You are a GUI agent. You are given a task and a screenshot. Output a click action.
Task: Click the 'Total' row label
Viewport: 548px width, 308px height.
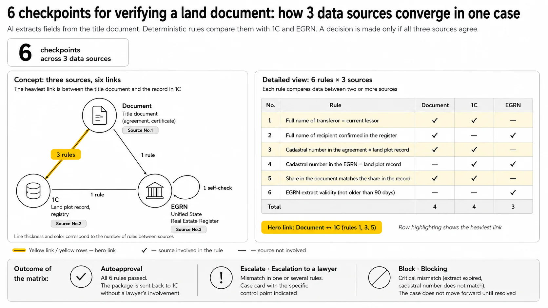click(x=274, y=207)
